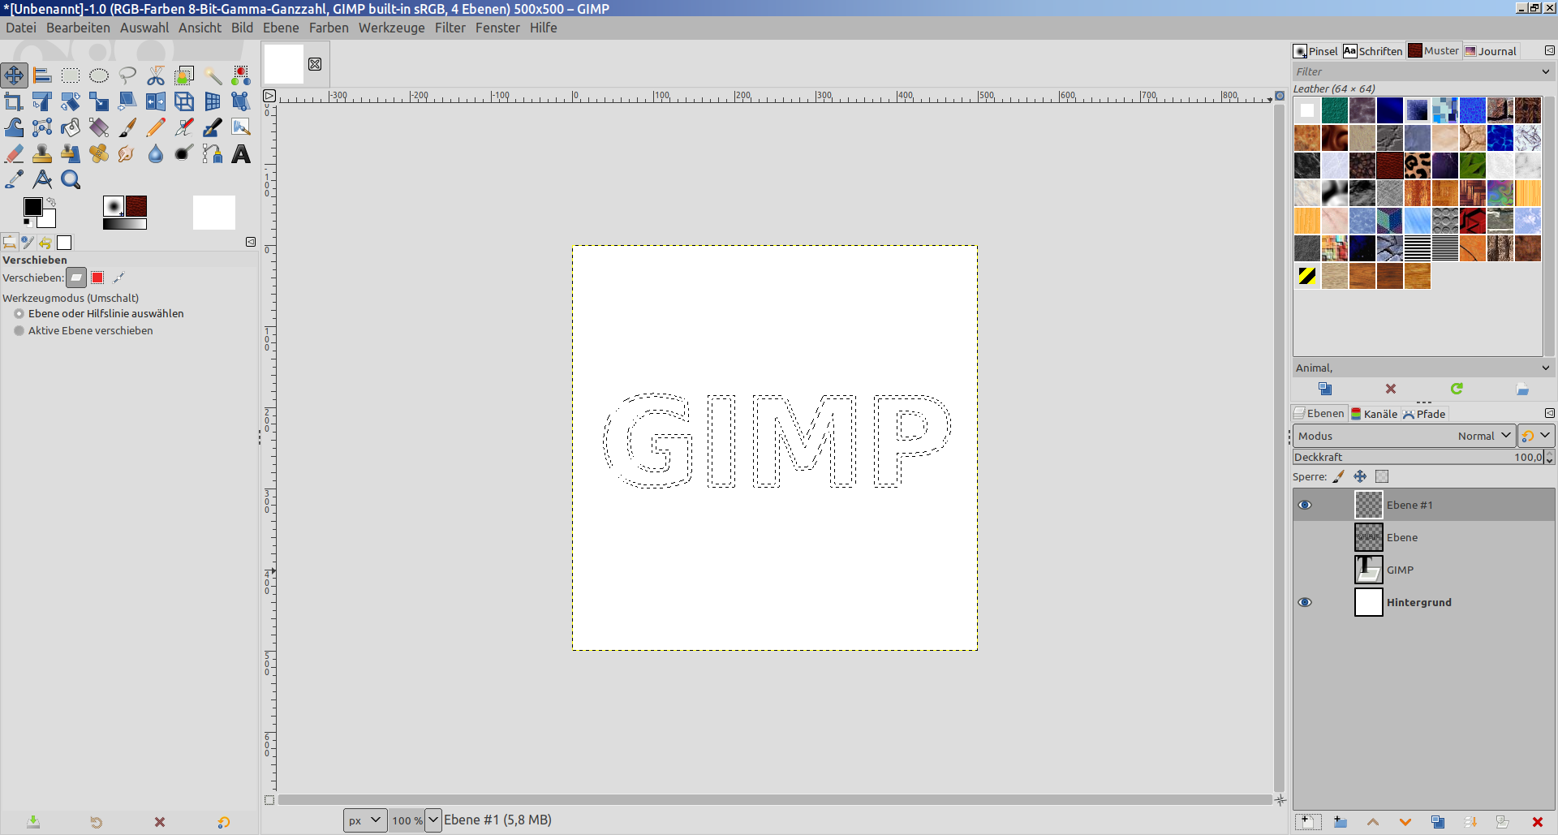Activate the Paths tool
This screenshot has height=835, width=1558.
click(213, 153)
